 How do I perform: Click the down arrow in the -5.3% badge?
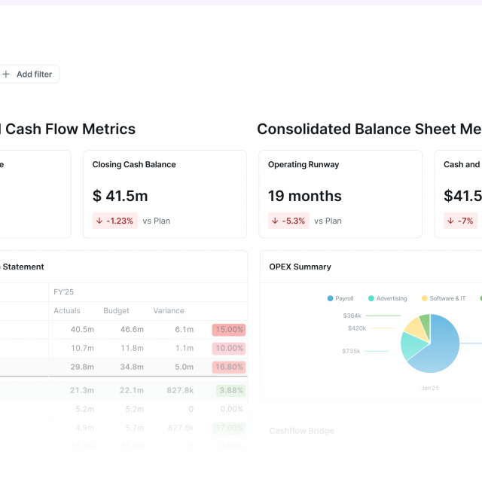[x=276, y=221]
